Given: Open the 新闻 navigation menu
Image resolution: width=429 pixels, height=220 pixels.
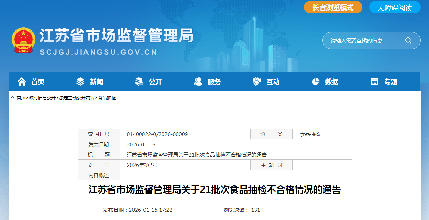Looking at the screenshot, I should pyautogui.click(x=96, y=82).
